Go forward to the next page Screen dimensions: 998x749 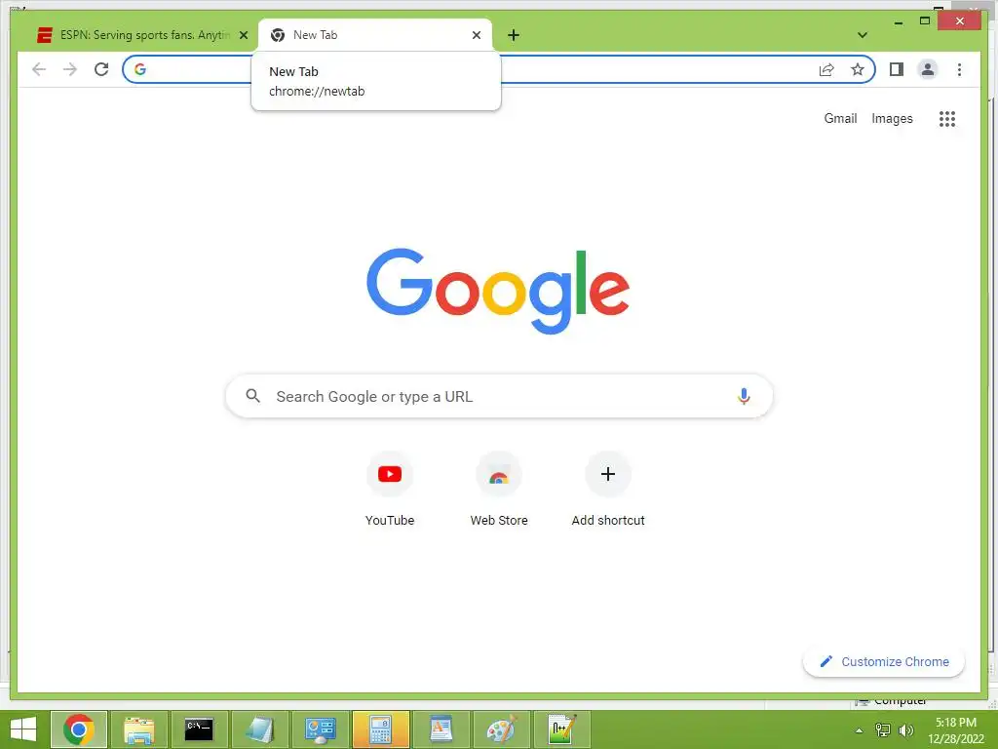click(x=70, y=69)
